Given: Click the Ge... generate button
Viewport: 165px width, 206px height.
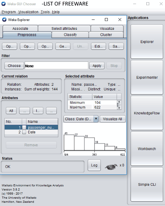Looking at the screenshot, I should click(63, 46).
